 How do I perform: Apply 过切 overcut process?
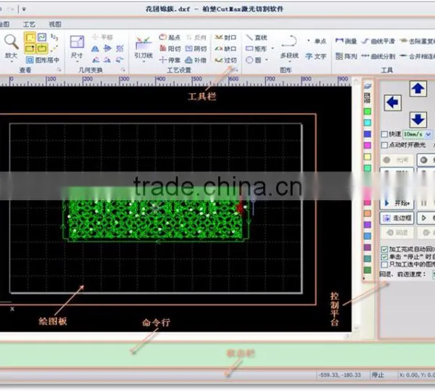click(x=225, y=60)
